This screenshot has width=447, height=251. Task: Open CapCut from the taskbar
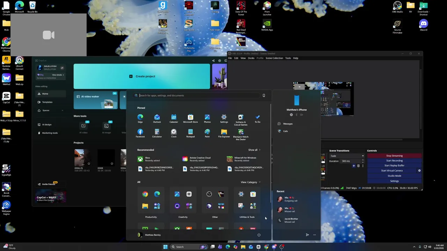point(258,247)
